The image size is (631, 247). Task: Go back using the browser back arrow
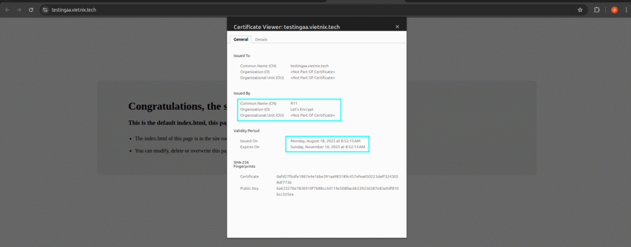(7, 10)
